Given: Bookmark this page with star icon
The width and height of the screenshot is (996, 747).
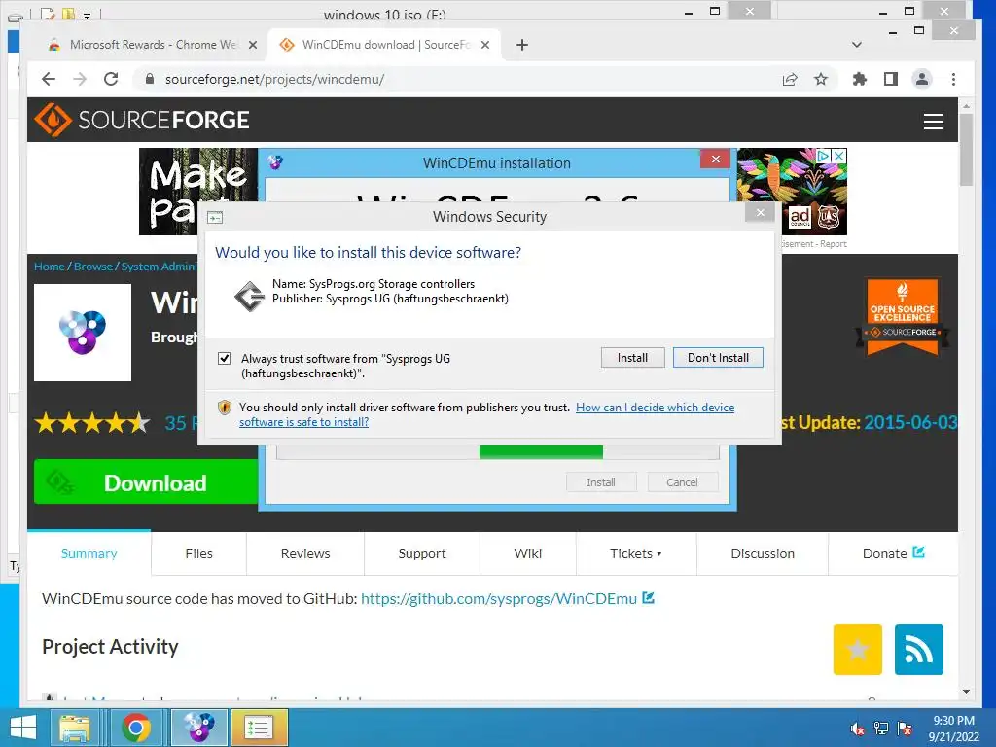Looking at the screenshot, I should (x=821, y=79).
